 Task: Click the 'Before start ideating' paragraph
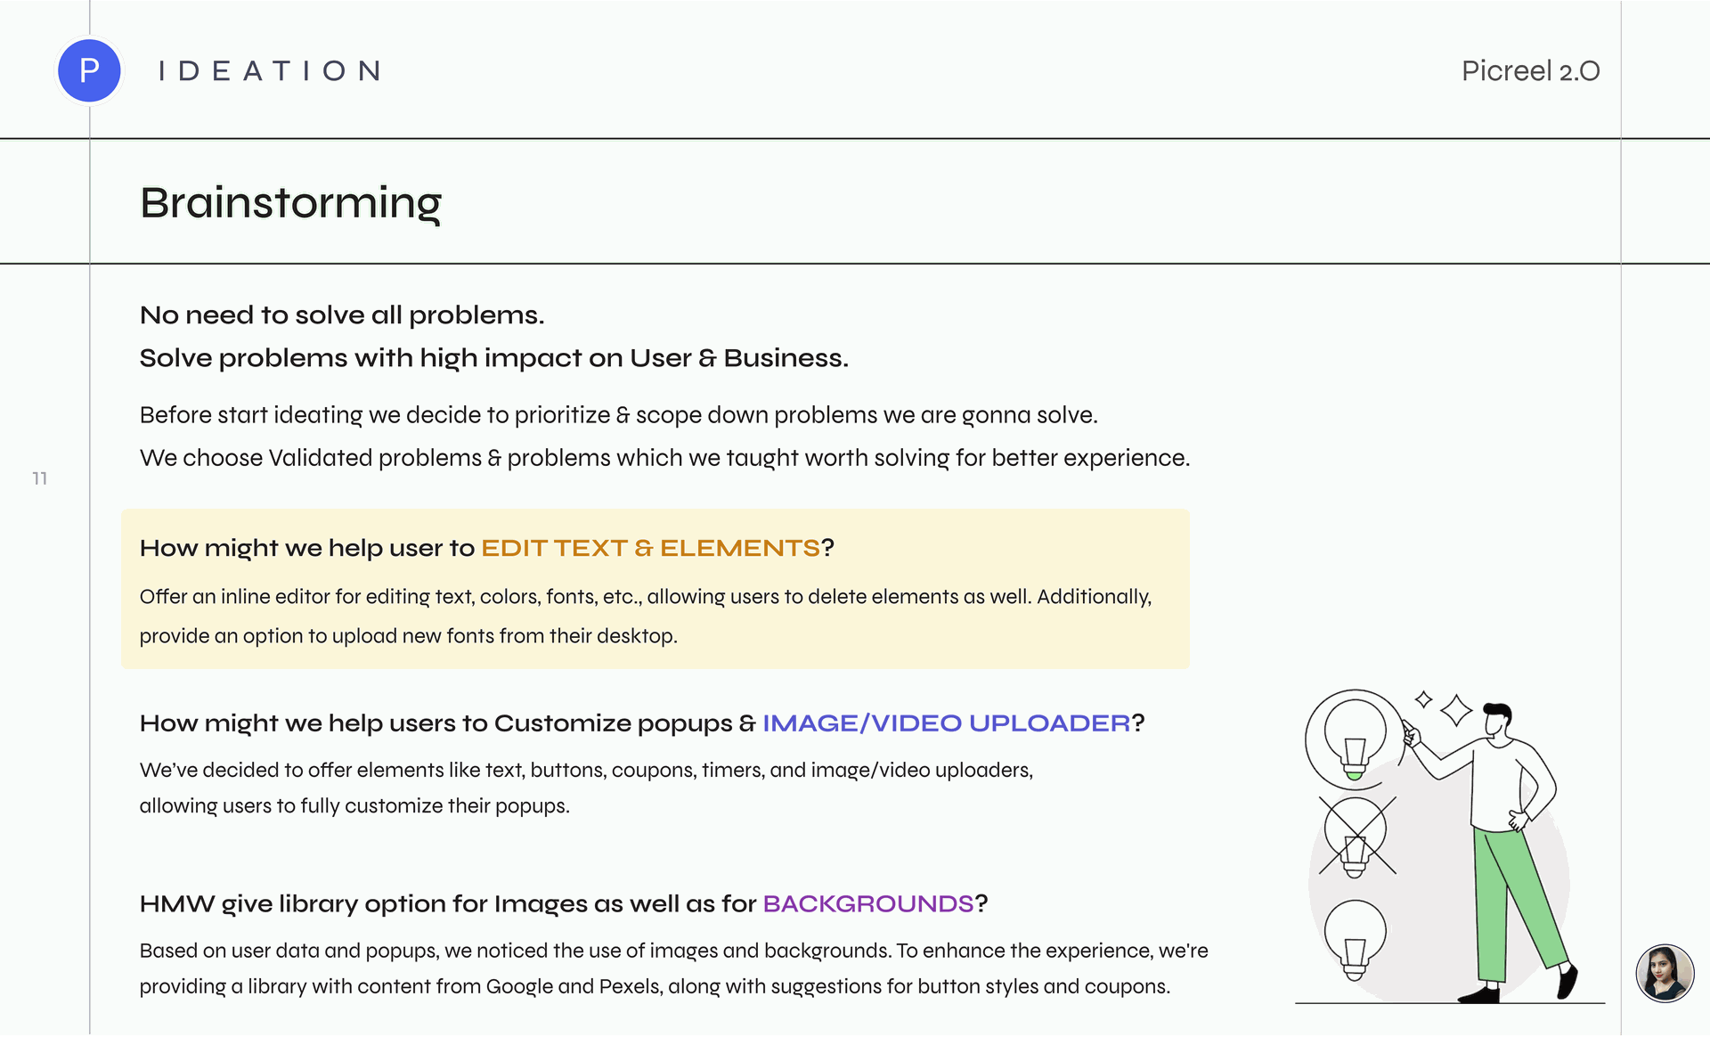pos(664,437)
